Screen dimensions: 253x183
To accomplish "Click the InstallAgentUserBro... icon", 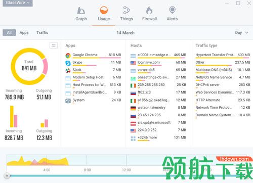I will coord(68,93).
